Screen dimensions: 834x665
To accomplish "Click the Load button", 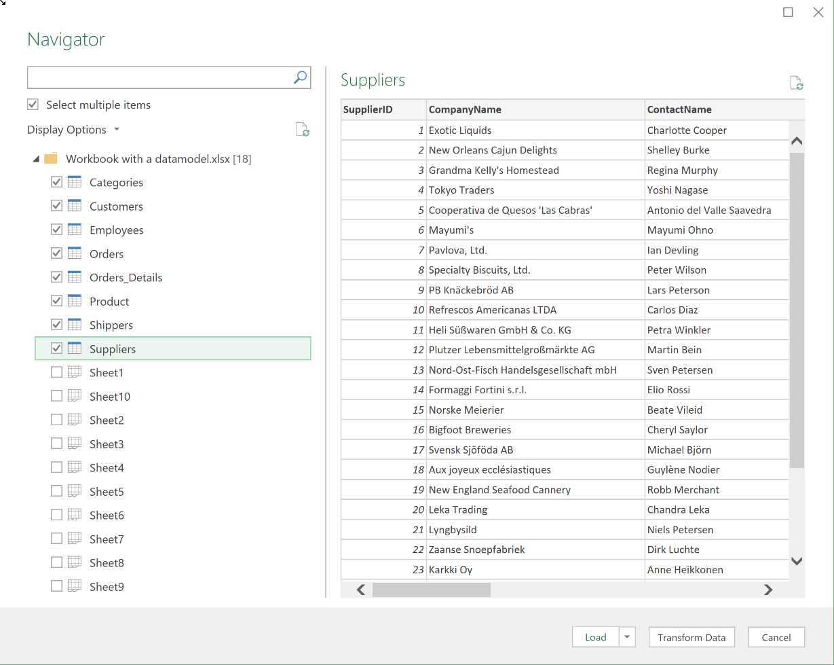I will point(596,637).
